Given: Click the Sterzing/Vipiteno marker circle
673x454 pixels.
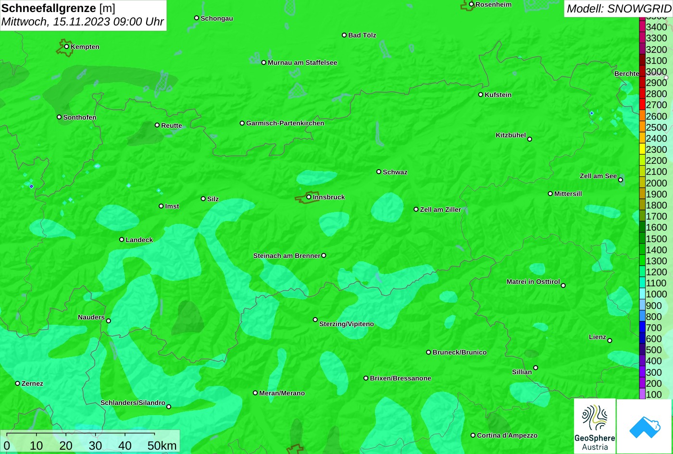Looking at the screenshot, I should click(315, 319).
